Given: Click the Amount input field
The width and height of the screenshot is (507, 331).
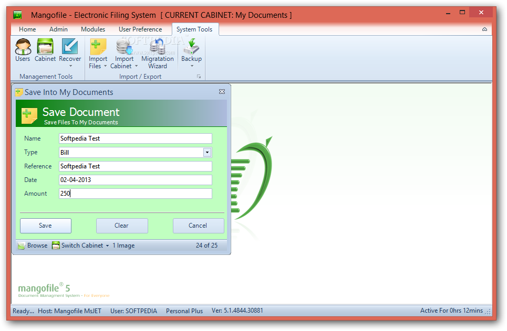Looking at the screenshot, I should click(x=136, y=194).
